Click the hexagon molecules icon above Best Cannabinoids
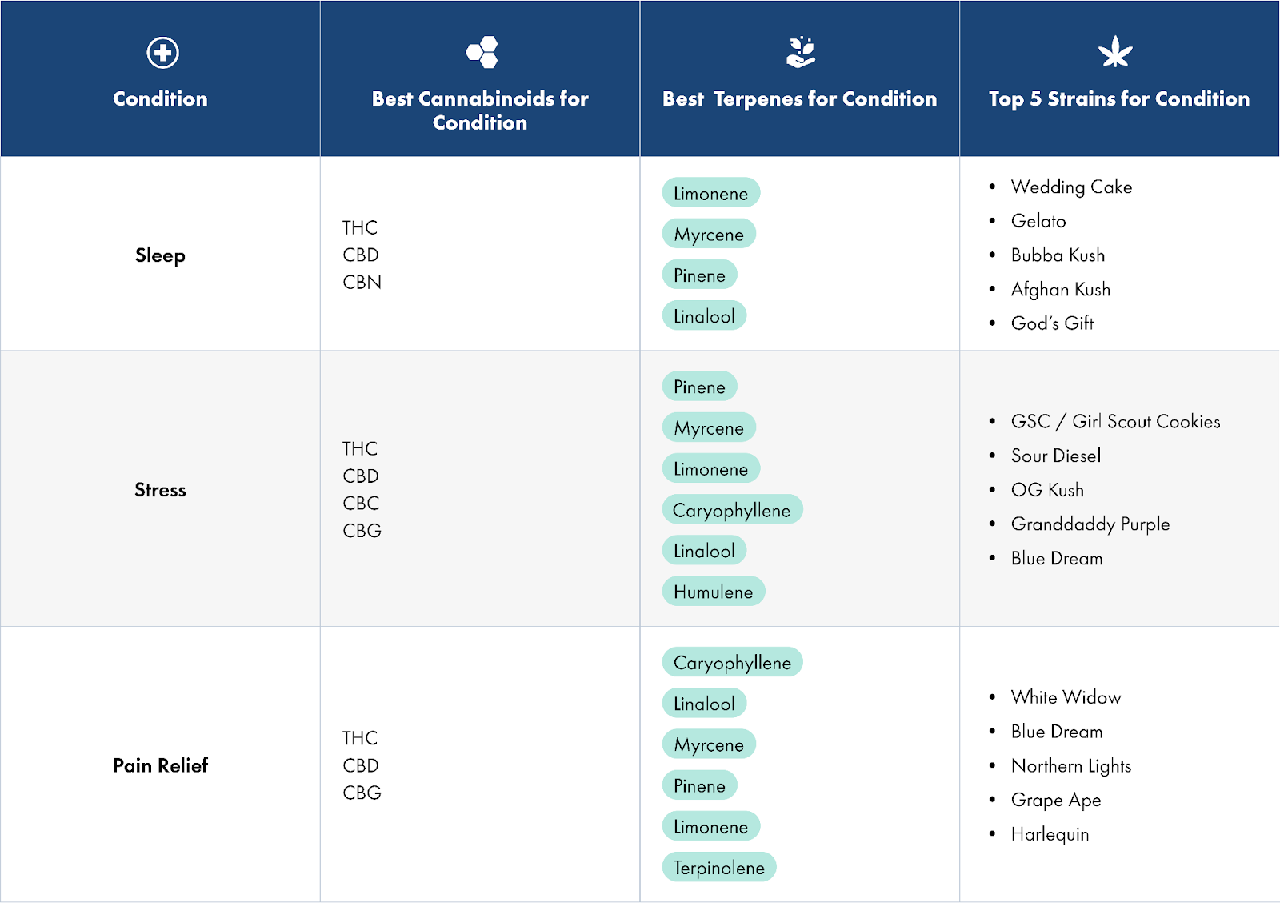 [x=482, y=53]
